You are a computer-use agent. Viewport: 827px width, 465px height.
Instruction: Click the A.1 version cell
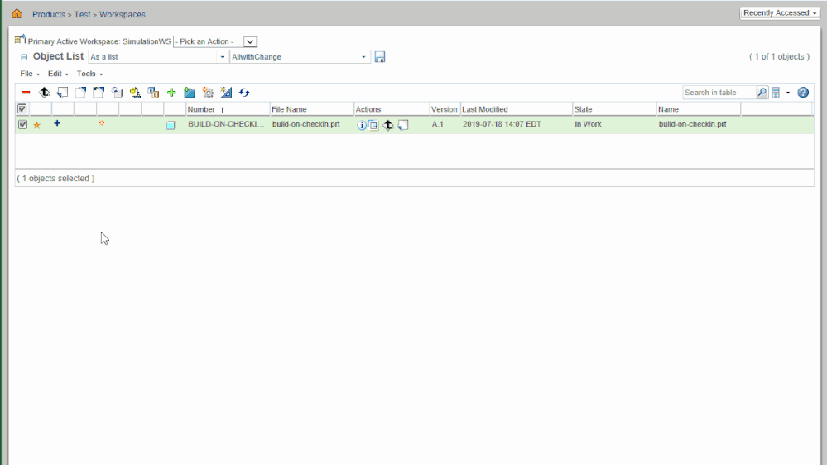[438, 124]
